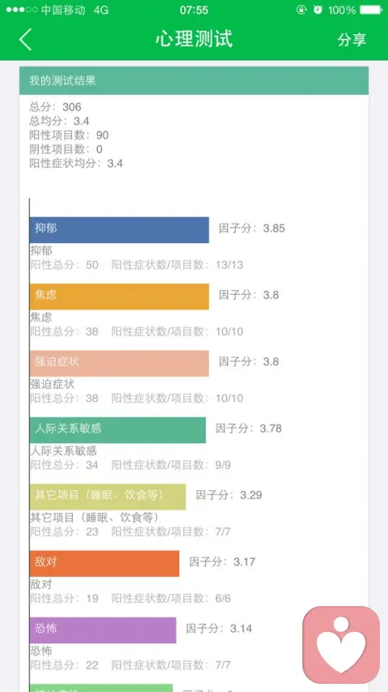The height and width of the screenshot is (692, 388).
Task: Select the orange 焦虑 bar
Action: (120, 297)
